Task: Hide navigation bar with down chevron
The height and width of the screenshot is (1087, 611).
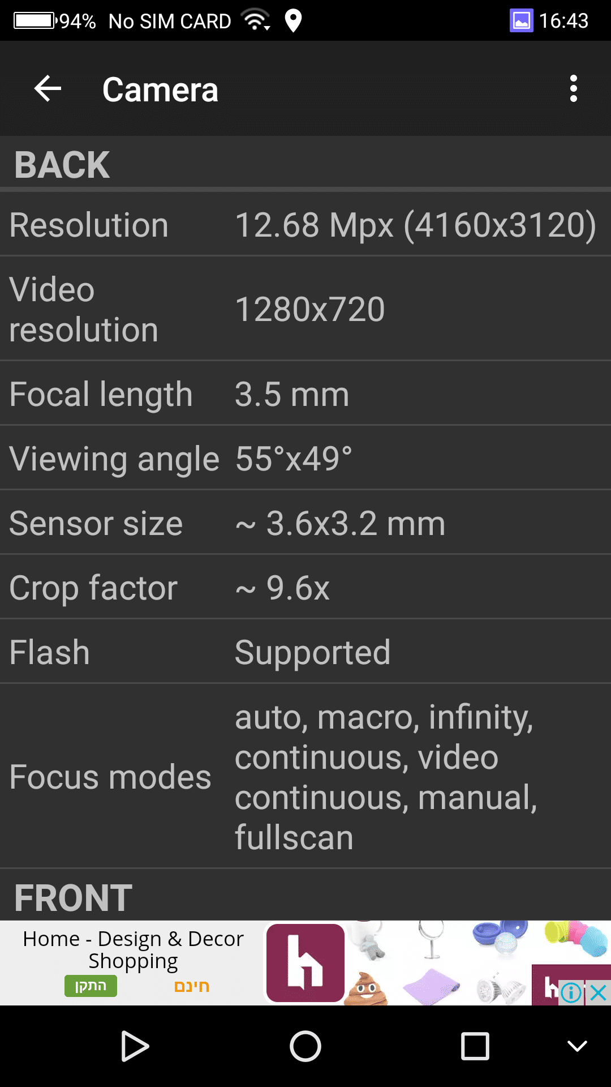Action: (x=577, y=1046)
